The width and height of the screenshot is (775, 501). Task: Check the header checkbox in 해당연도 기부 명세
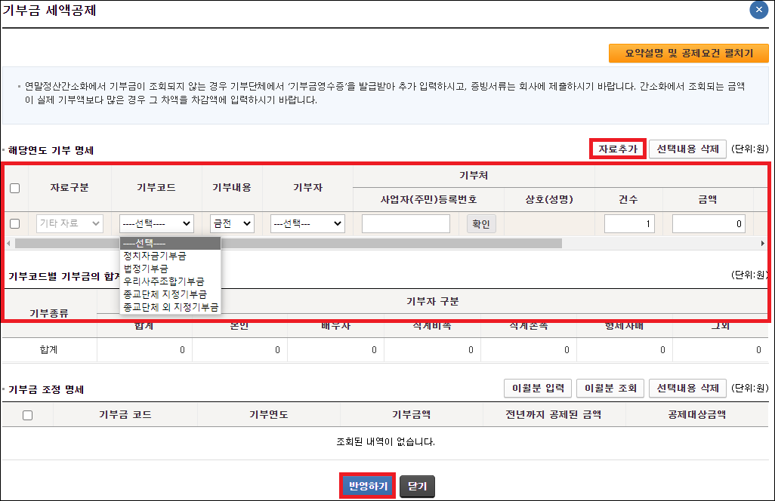tap(15, 188)
